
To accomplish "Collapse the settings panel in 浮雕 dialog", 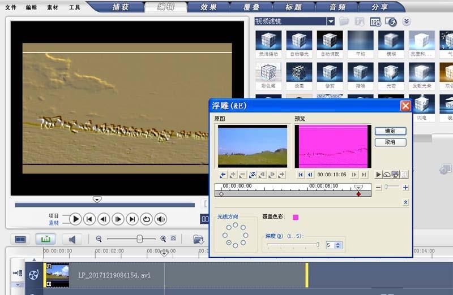I will tap(405, 202).
